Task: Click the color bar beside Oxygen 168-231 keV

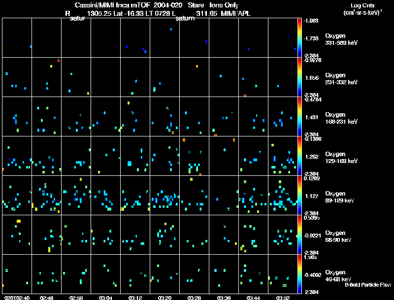Action: (299, 117)
